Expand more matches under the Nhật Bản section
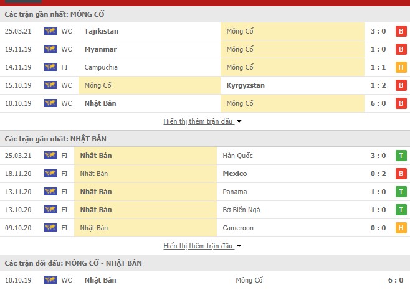This screenshot has height=290, width=410. tap(203, 246)
